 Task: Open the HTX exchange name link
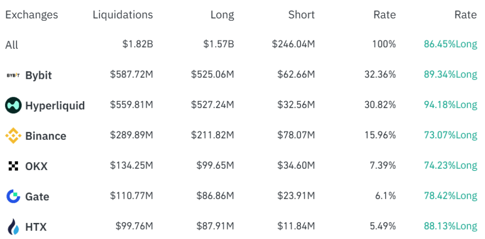coord(36,227)
